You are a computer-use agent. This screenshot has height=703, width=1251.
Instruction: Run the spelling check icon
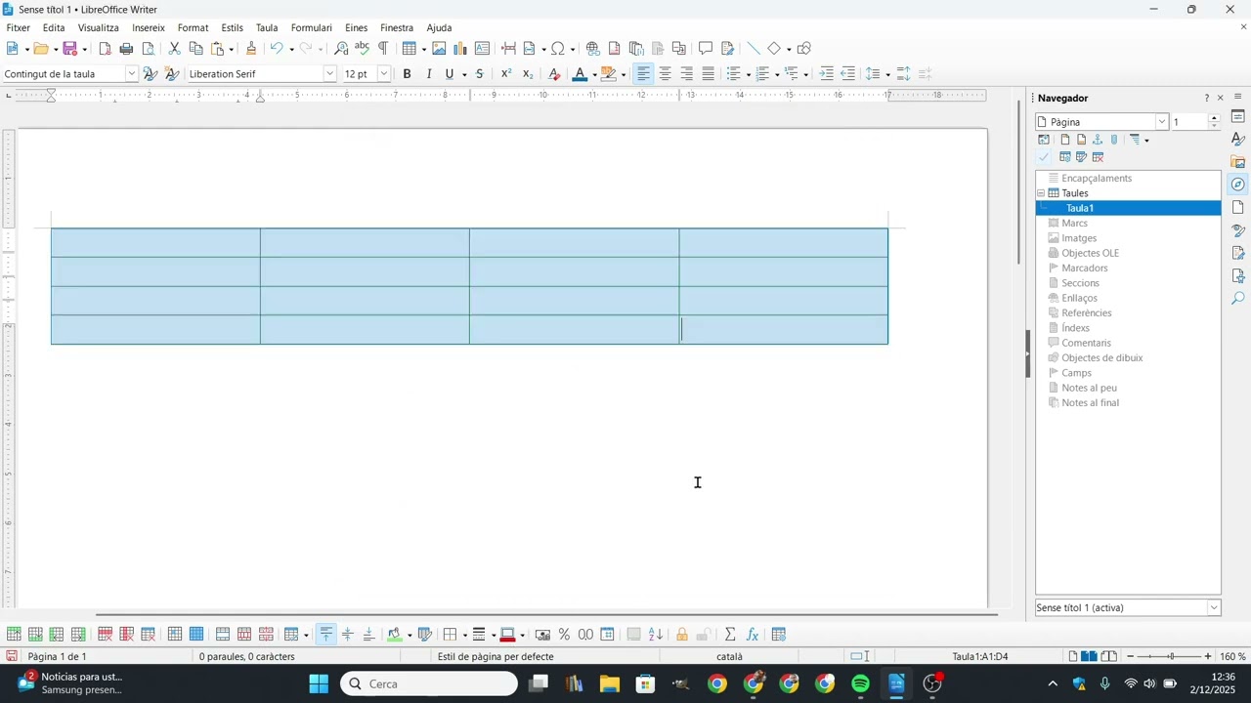(362, 49)
